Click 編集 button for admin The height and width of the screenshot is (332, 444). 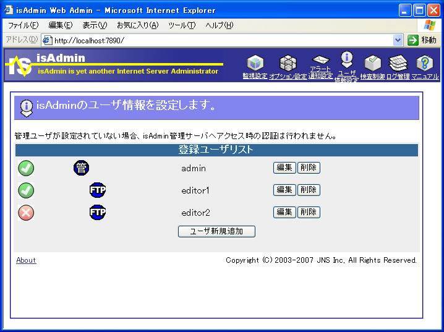pos(284,168)
